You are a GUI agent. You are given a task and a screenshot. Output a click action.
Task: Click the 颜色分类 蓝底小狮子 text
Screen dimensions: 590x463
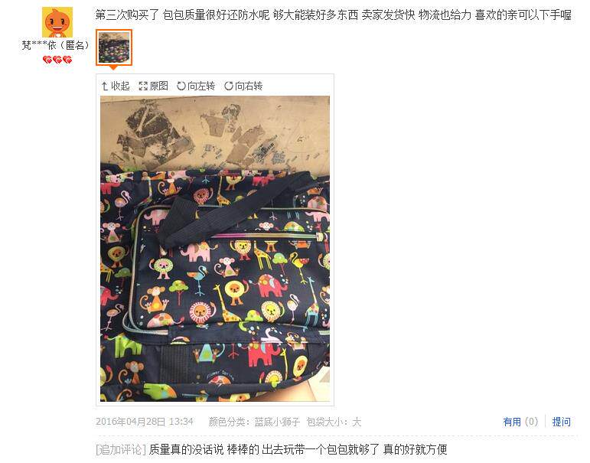(x=254, y=422)
